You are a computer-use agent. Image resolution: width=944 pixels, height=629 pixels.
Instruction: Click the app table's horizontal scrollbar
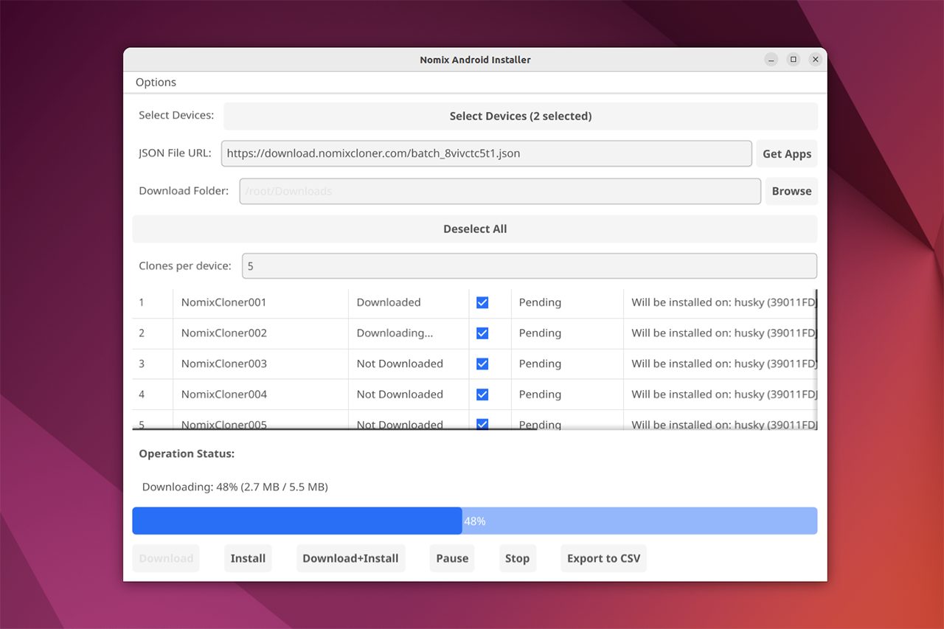[335, 428]
